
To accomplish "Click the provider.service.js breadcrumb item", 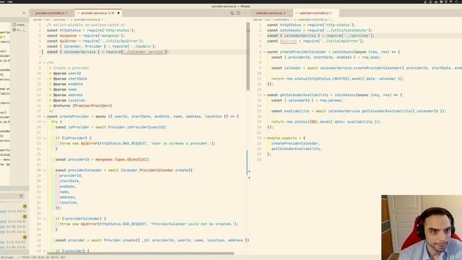I will coord(87,19).
